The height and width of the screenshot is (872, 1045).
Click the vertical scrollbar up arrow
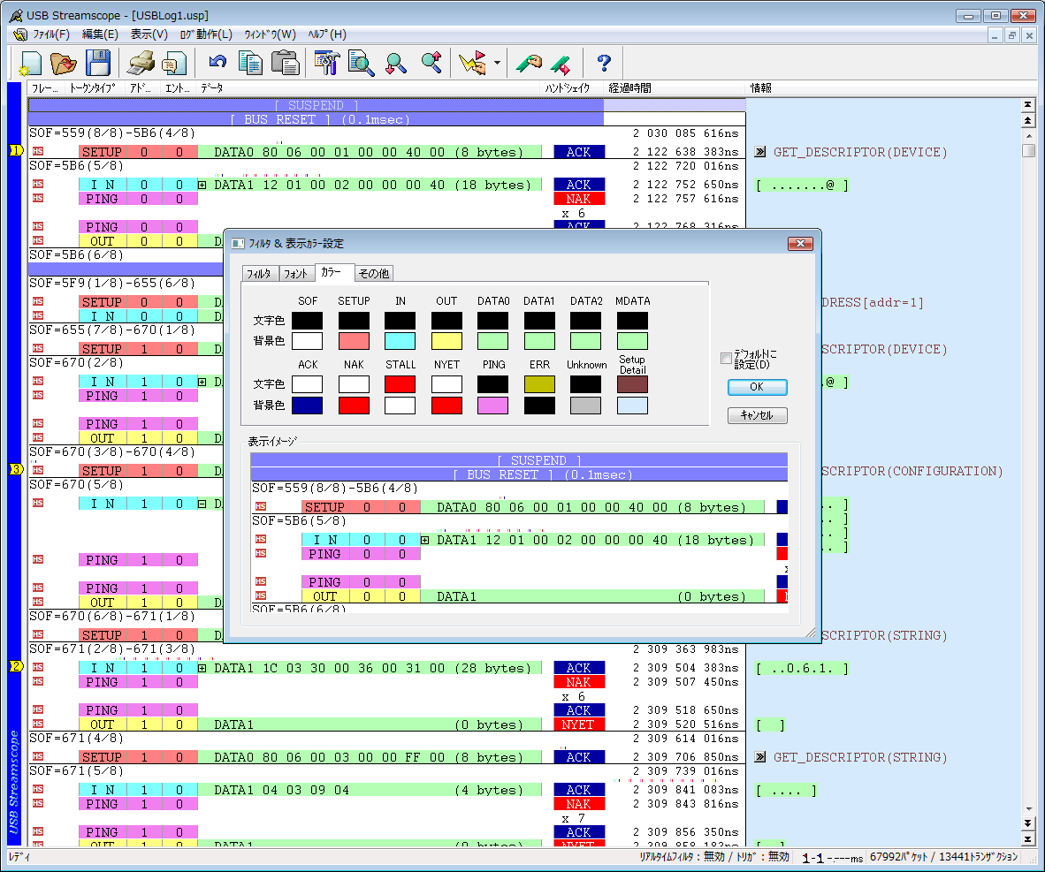pos(1028,136)
